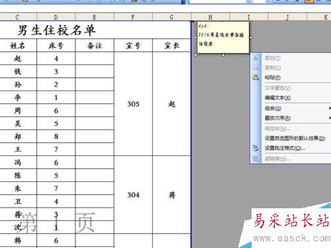Screen dimensions: 331x248
Task: Select column I header
Action: point(249,17)
